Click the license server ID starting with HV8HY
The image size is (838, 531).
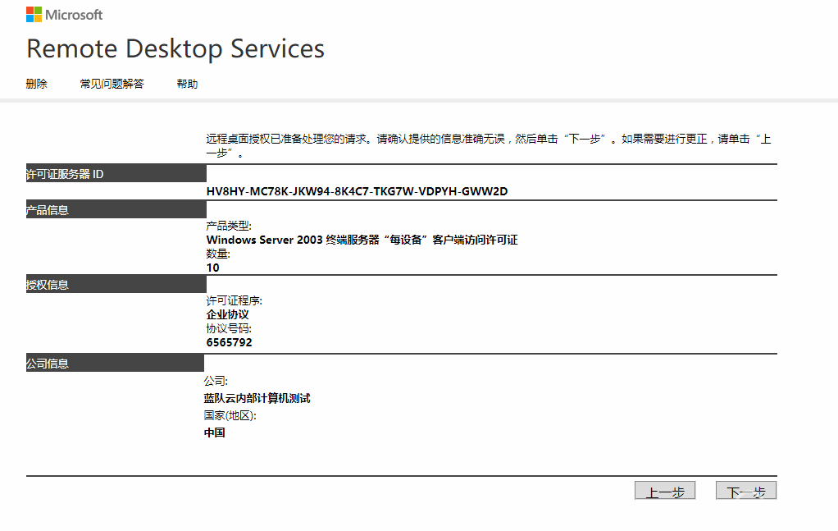pyautogui.click(x=357, y=191)
